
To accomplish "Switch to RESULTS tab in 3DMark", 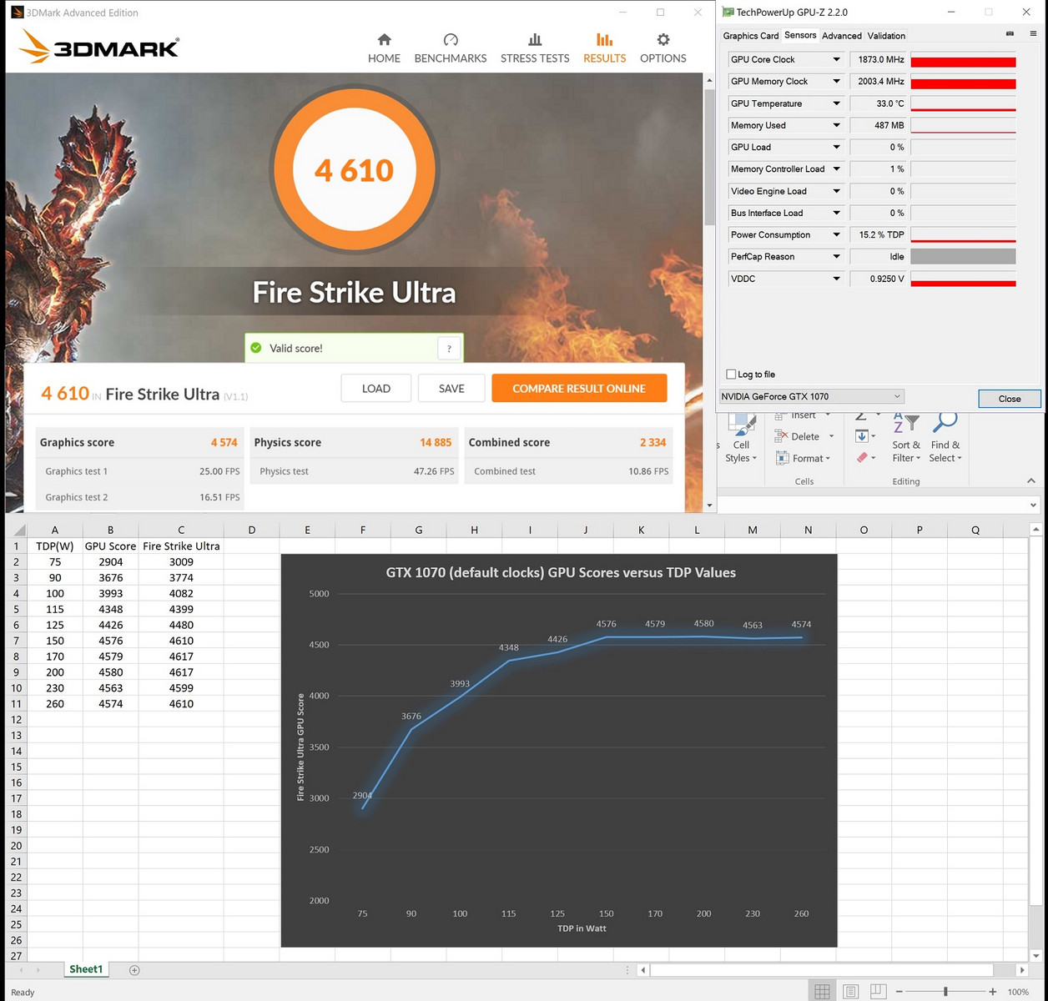I will click(x=604, y=48).
